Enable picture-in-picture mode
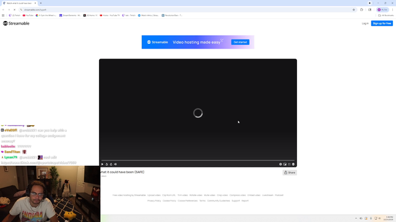Image resolution: width=396 pixels, height=222 pixels. [285, 164]
